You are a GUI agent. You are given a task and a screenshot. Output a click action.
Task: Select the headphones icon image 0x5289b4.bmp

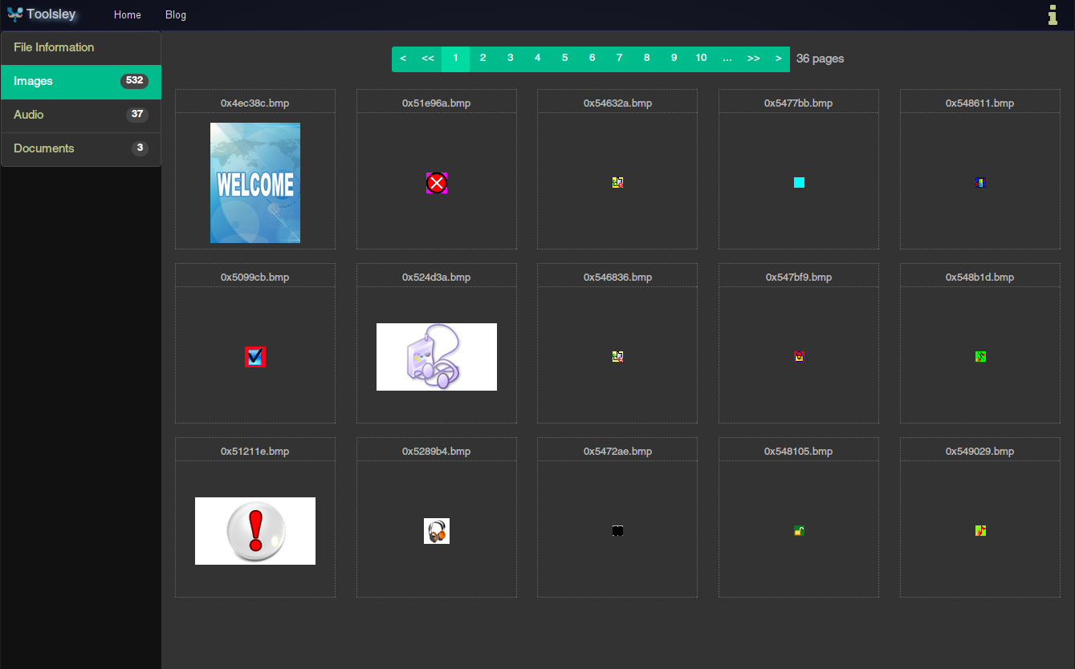[x=437, y=531]
